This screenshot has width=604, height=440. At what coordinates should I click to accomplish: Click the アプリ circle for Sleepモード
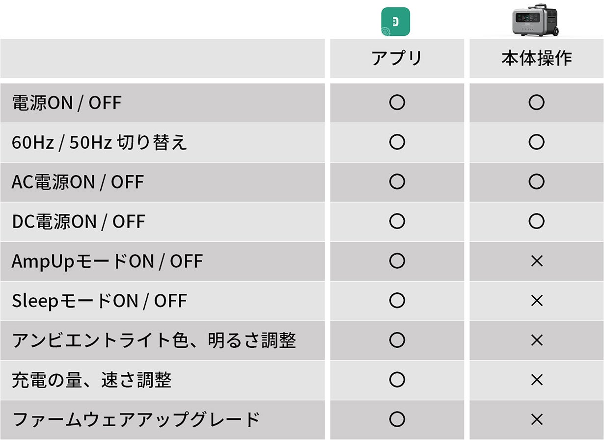pos(397,300)
